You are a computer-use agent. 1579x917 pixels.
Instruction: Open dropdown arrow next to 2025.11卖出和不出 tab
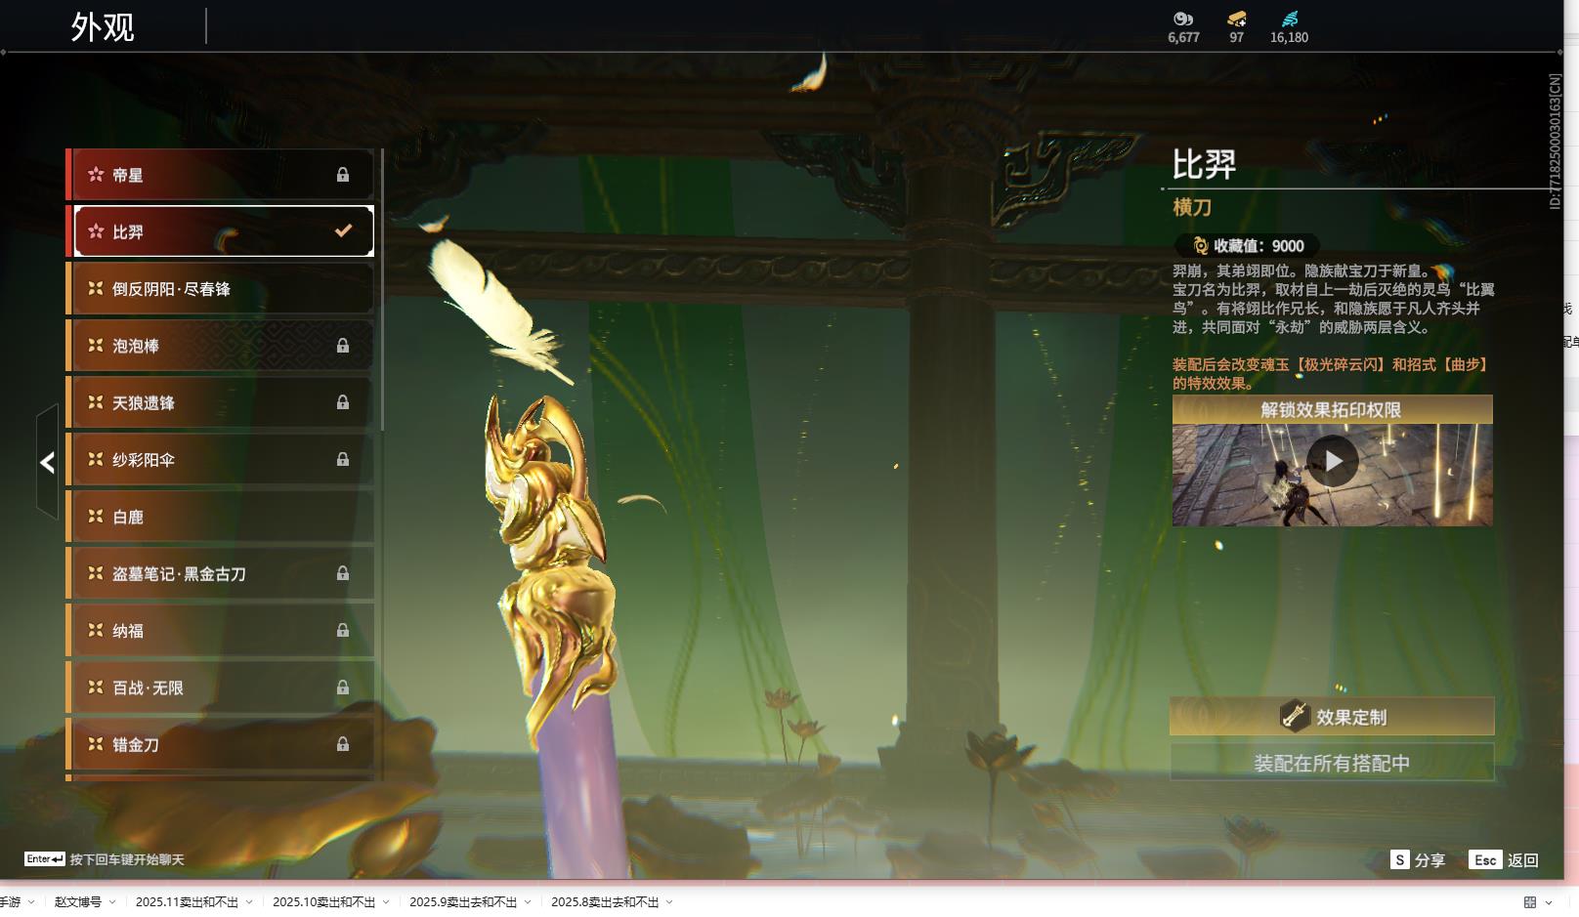(x=249, y=902)
